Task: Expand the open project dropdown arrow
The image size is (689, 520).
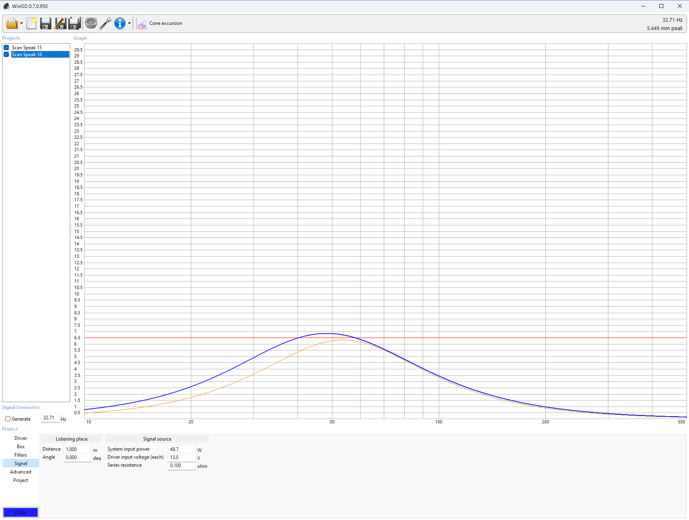Action: [21, 24]
